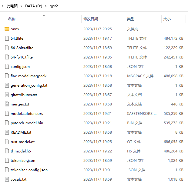
Task: Click the tokenizer_config.json file icon
Action: (x=7, y=170)
